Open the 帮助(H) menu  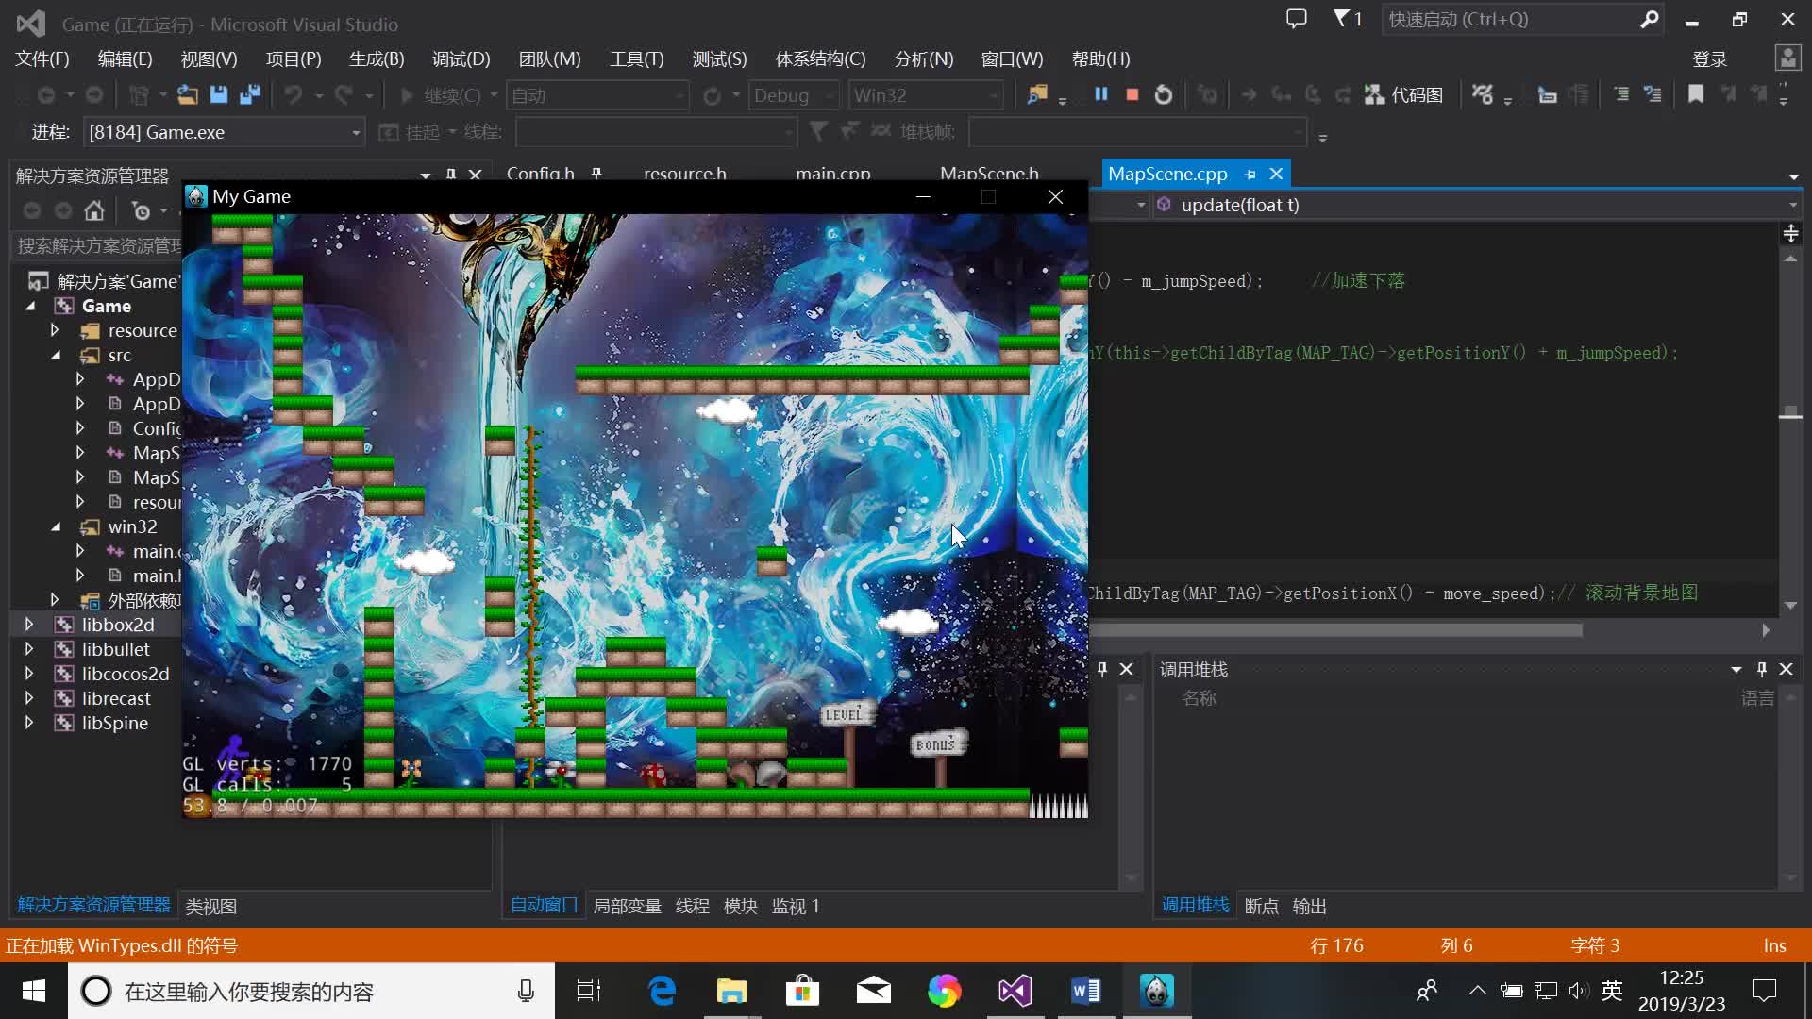[1101, 58]
